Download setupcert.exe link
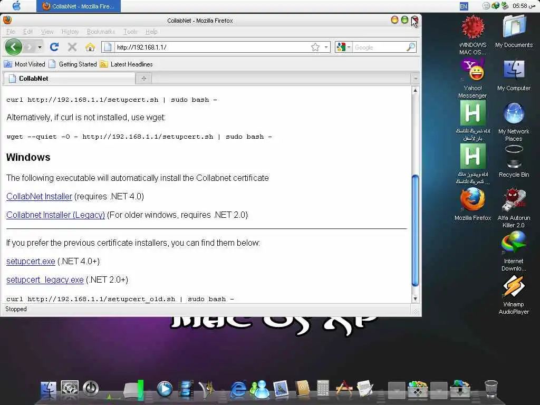The height and width of the screenshot is (405, 540). pyautogui.click(x=31, y=262)
